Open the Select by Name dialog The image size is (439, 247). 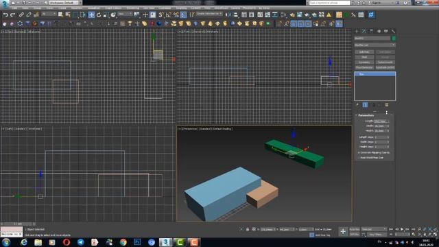pos(68,14)
